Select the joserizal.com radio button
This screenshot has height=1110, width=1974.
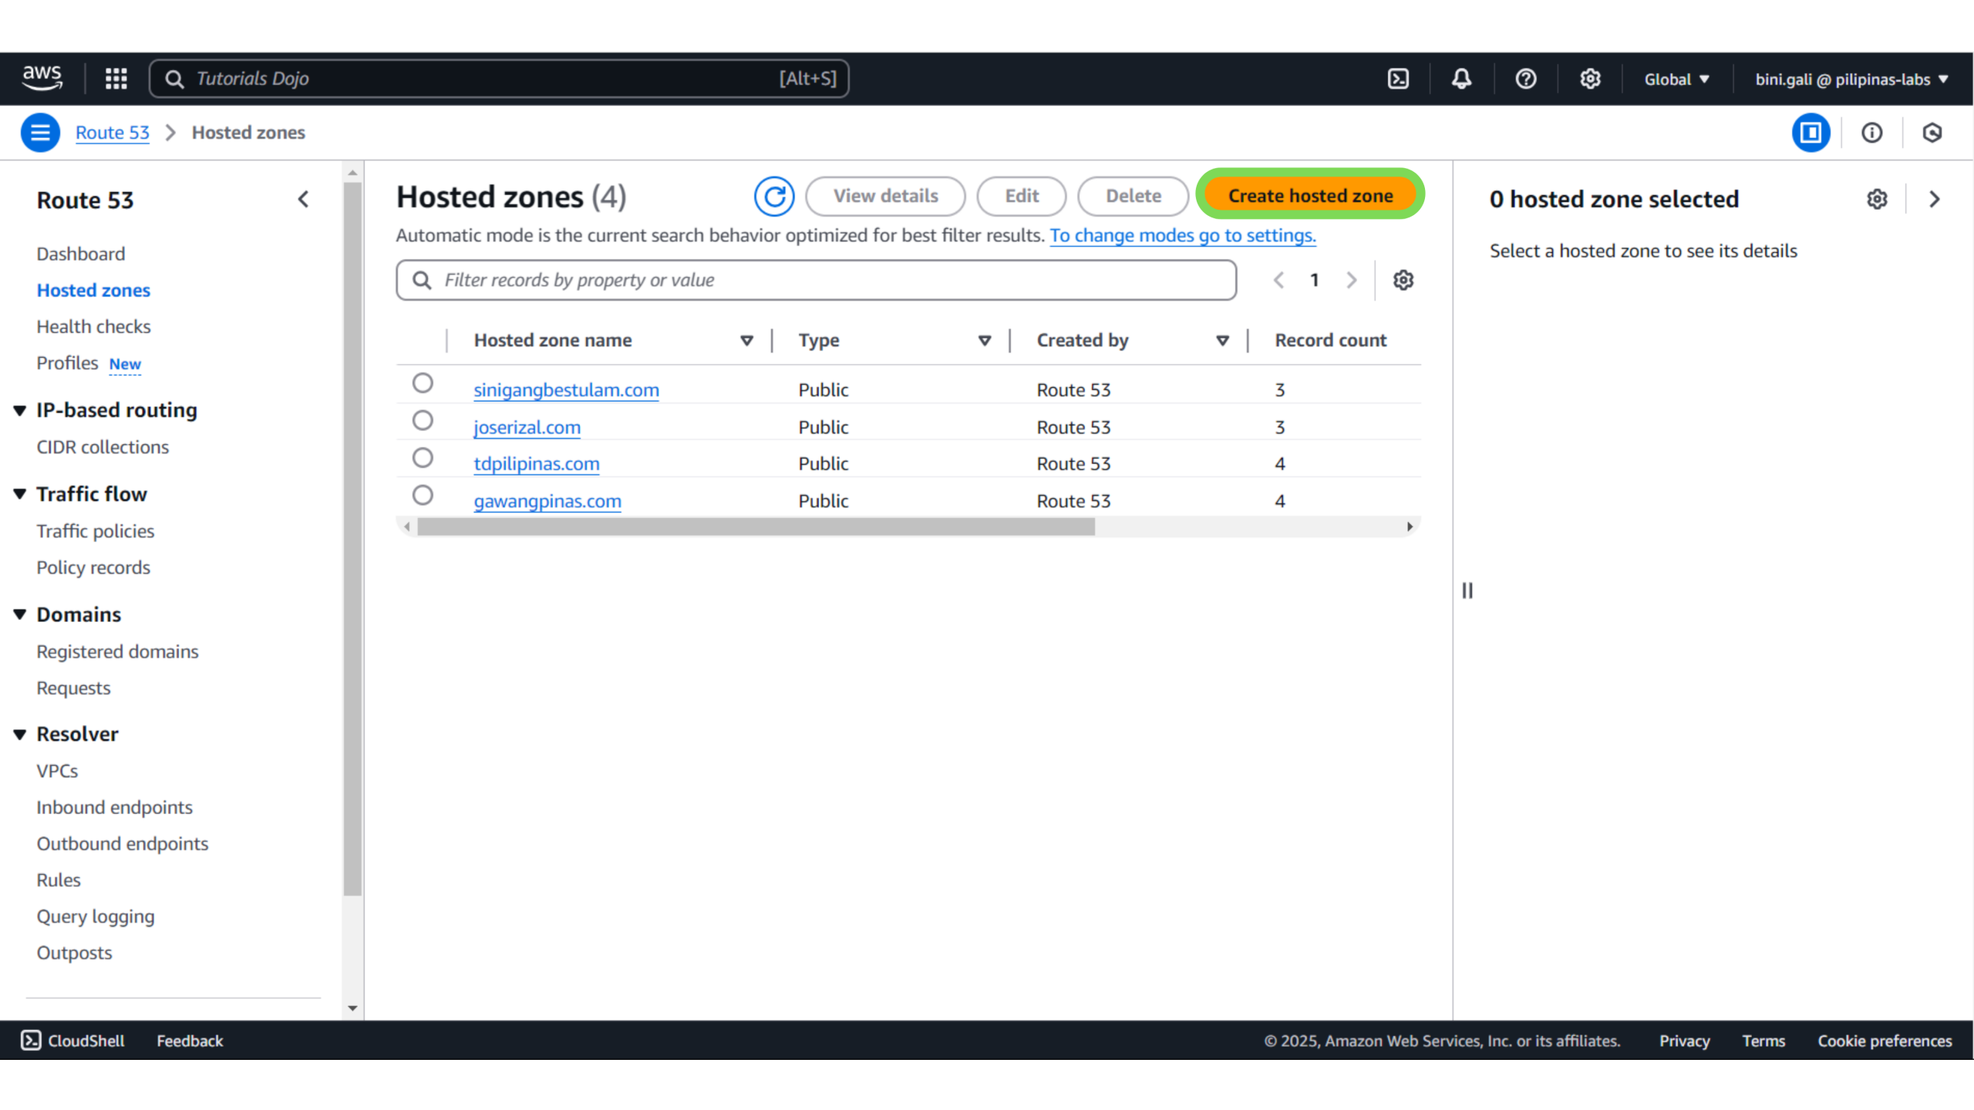(423, 420)
